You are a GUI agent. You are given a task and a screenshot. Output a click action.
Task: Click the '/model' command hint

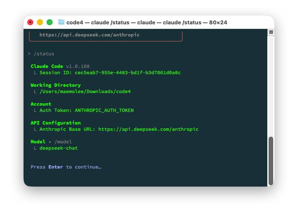63,142
